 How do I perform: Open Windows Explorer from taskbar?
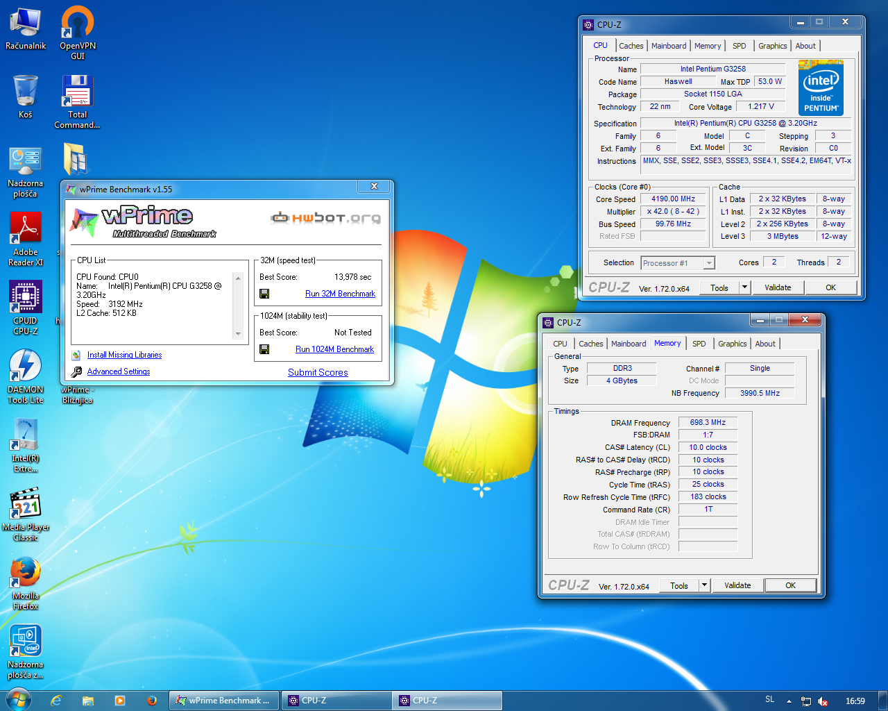[88, 701]
